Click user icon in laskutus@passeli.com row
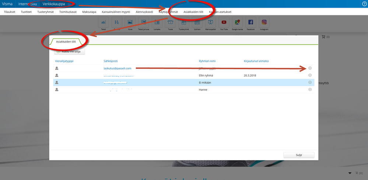This screenshot has width=368, height=180. [57, 68]
